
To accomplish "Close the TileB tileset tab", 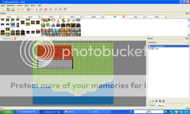I will coord(123,17).
